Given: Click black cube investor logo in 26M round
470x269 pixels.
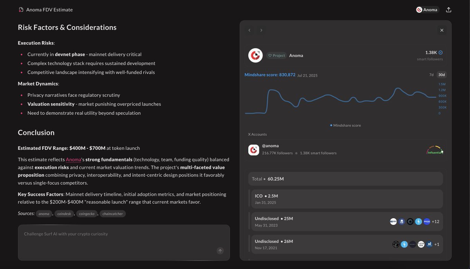Looking at the screenshot, I should click(x=396, y=244).
